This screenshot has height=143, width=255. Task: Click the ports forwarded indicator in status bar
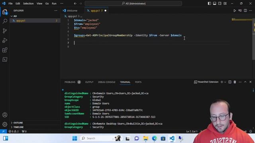coord(24,131)
